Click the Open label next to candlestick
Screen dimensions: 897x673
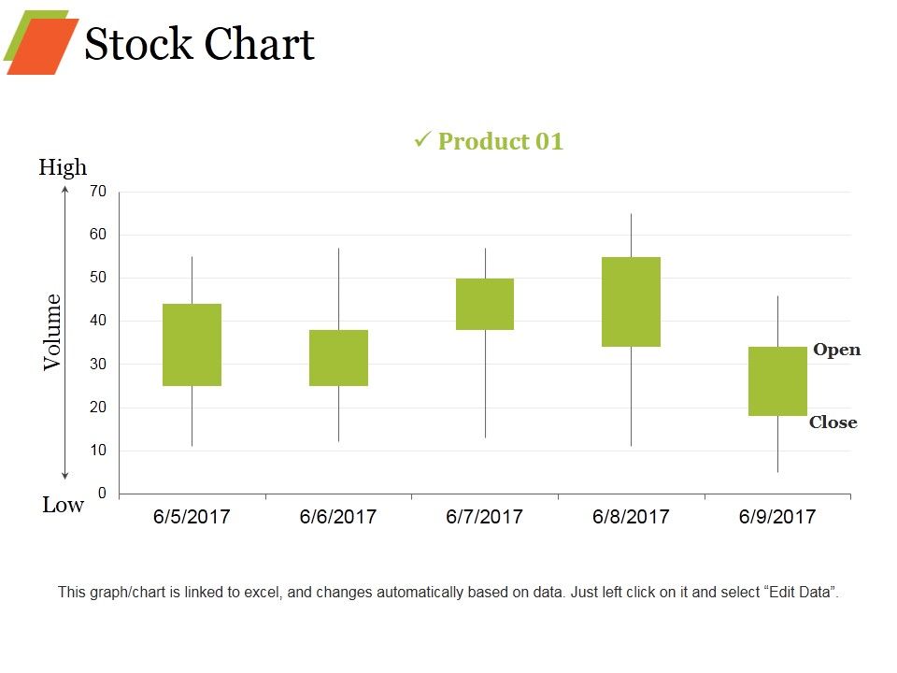(837, 350)
